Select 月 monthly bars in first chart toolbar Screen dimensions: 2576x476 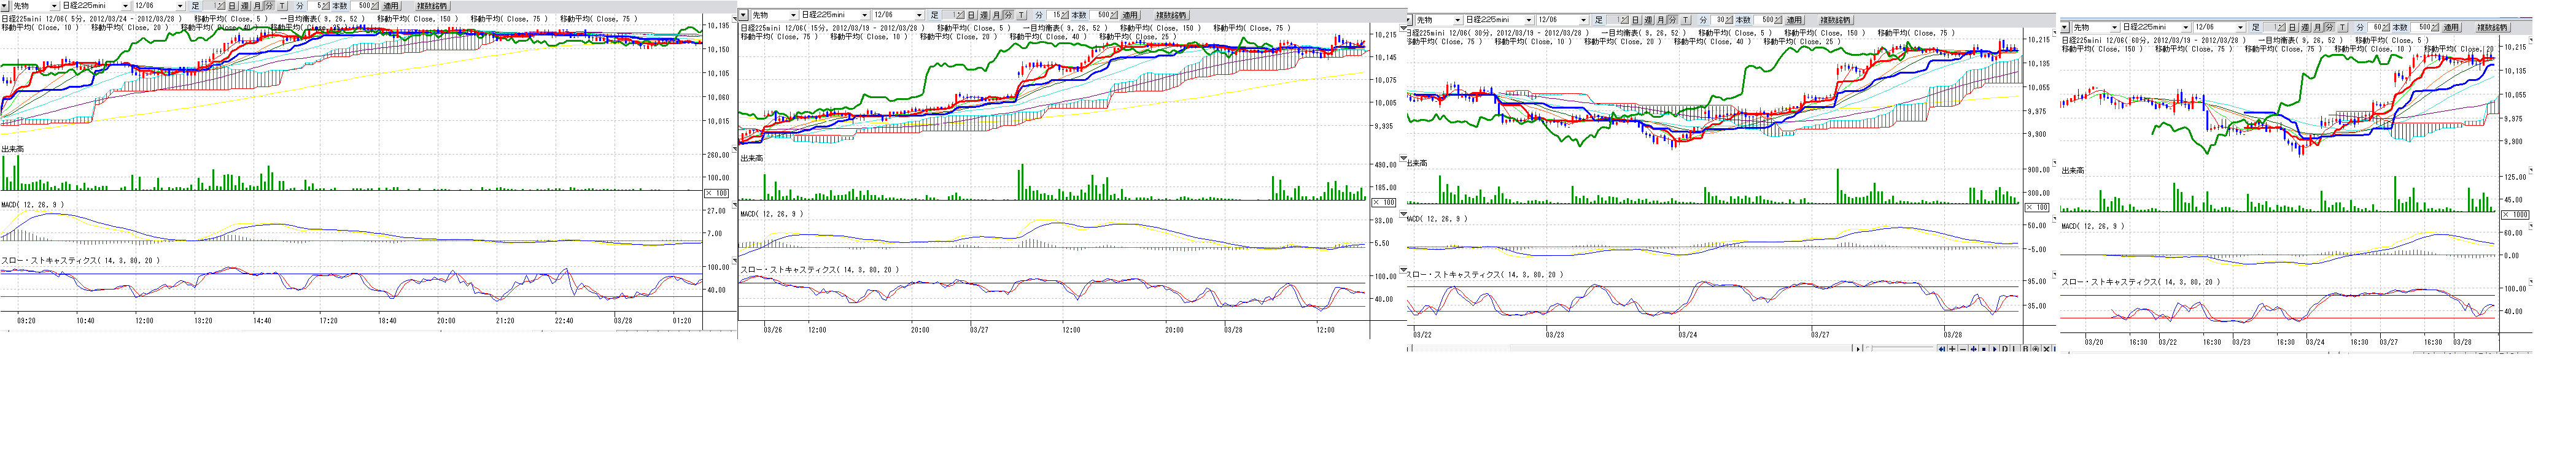click(x=257, y=6)
